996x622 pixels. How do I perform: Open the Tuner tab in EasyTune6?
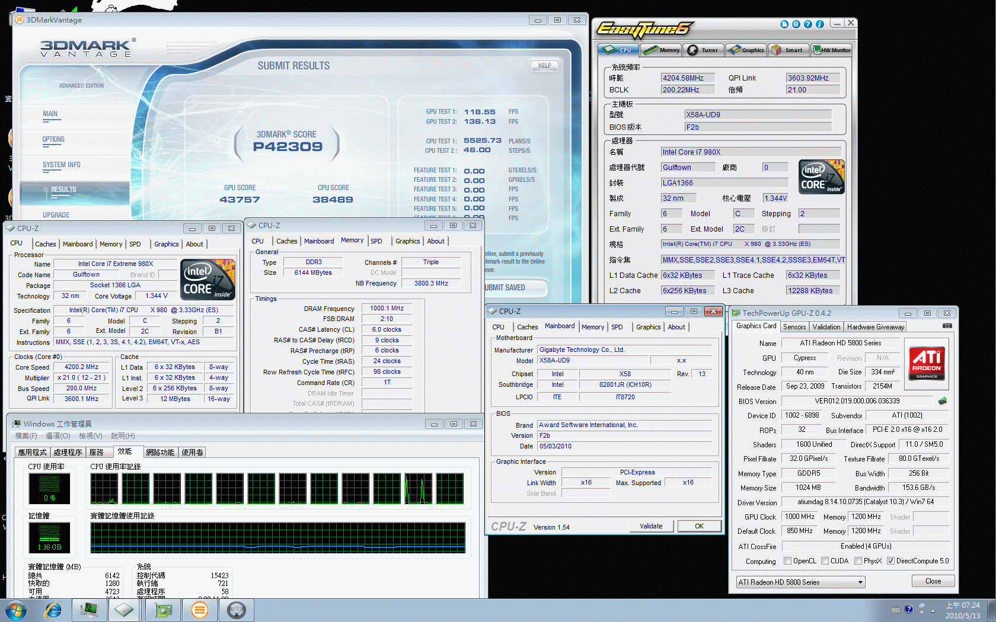(x=703, y=50)
